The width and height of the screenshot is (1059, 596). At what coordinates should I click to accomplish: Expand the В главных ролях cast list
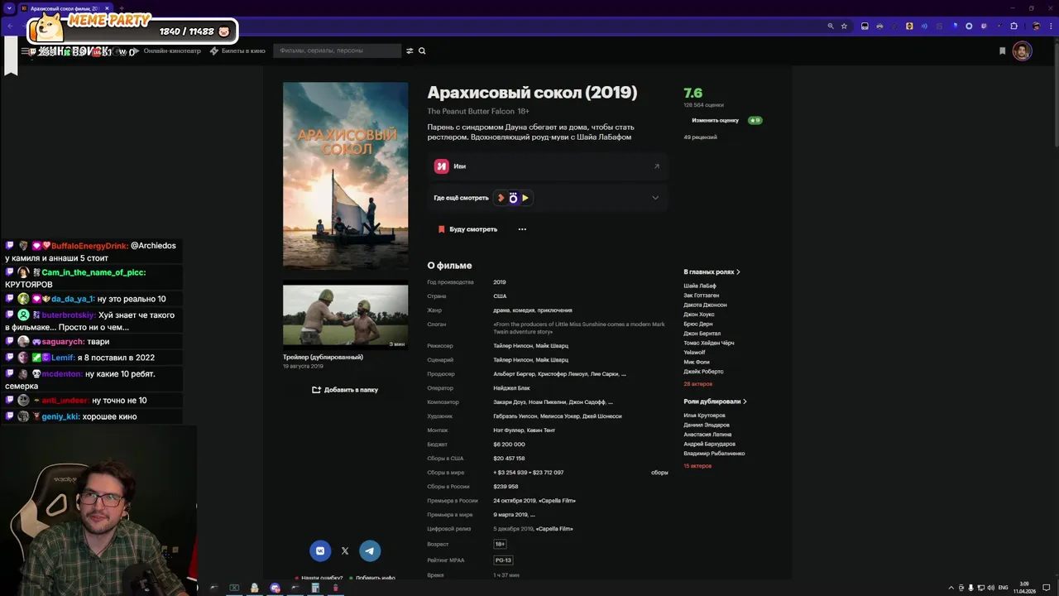[712, 272]
